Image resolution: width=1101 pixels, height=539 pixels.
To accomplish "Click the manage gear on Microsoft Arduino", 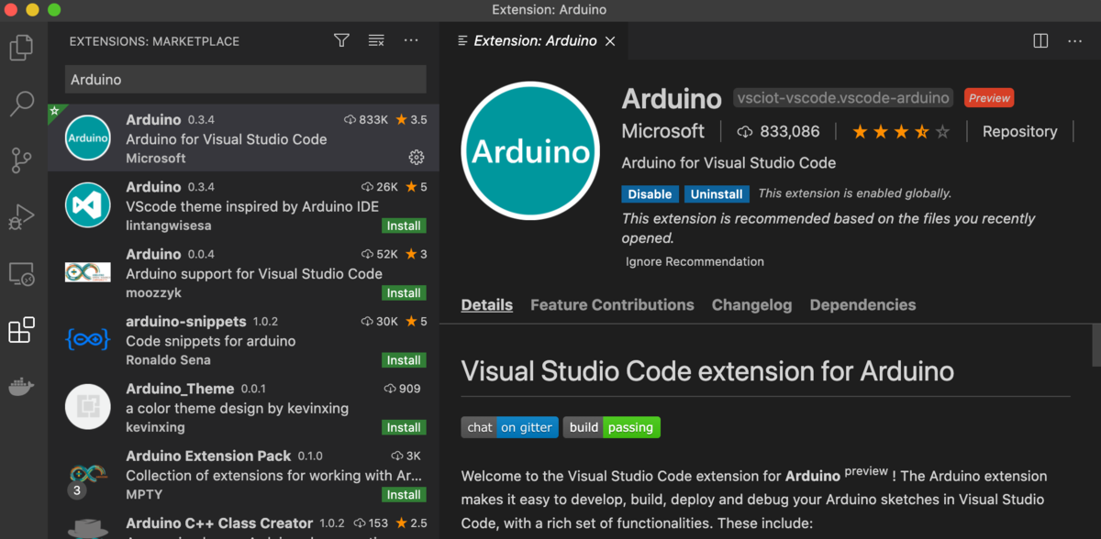I will [417, 158].
